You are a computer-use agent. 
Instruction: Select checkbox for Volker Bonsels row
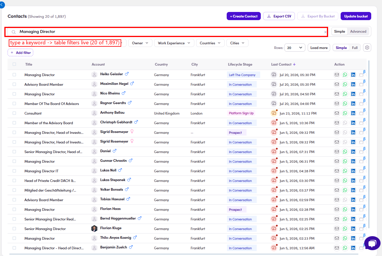(x=14, y=190)
